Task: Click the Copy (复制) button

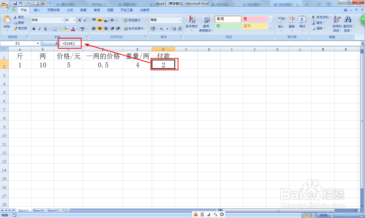Action: 19,23
